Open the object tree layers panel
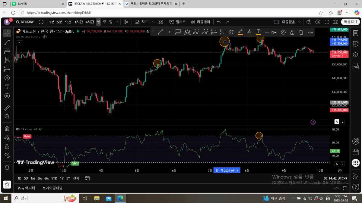 [355, 54]
